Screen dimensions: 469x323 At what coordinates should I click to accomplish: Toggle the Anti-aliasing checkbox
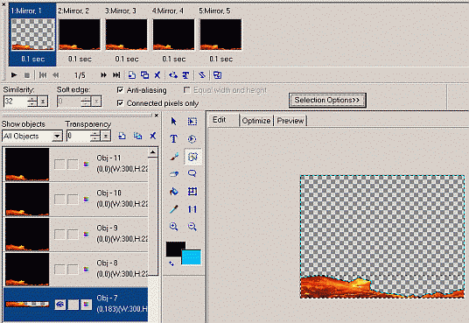click(120, 90)
